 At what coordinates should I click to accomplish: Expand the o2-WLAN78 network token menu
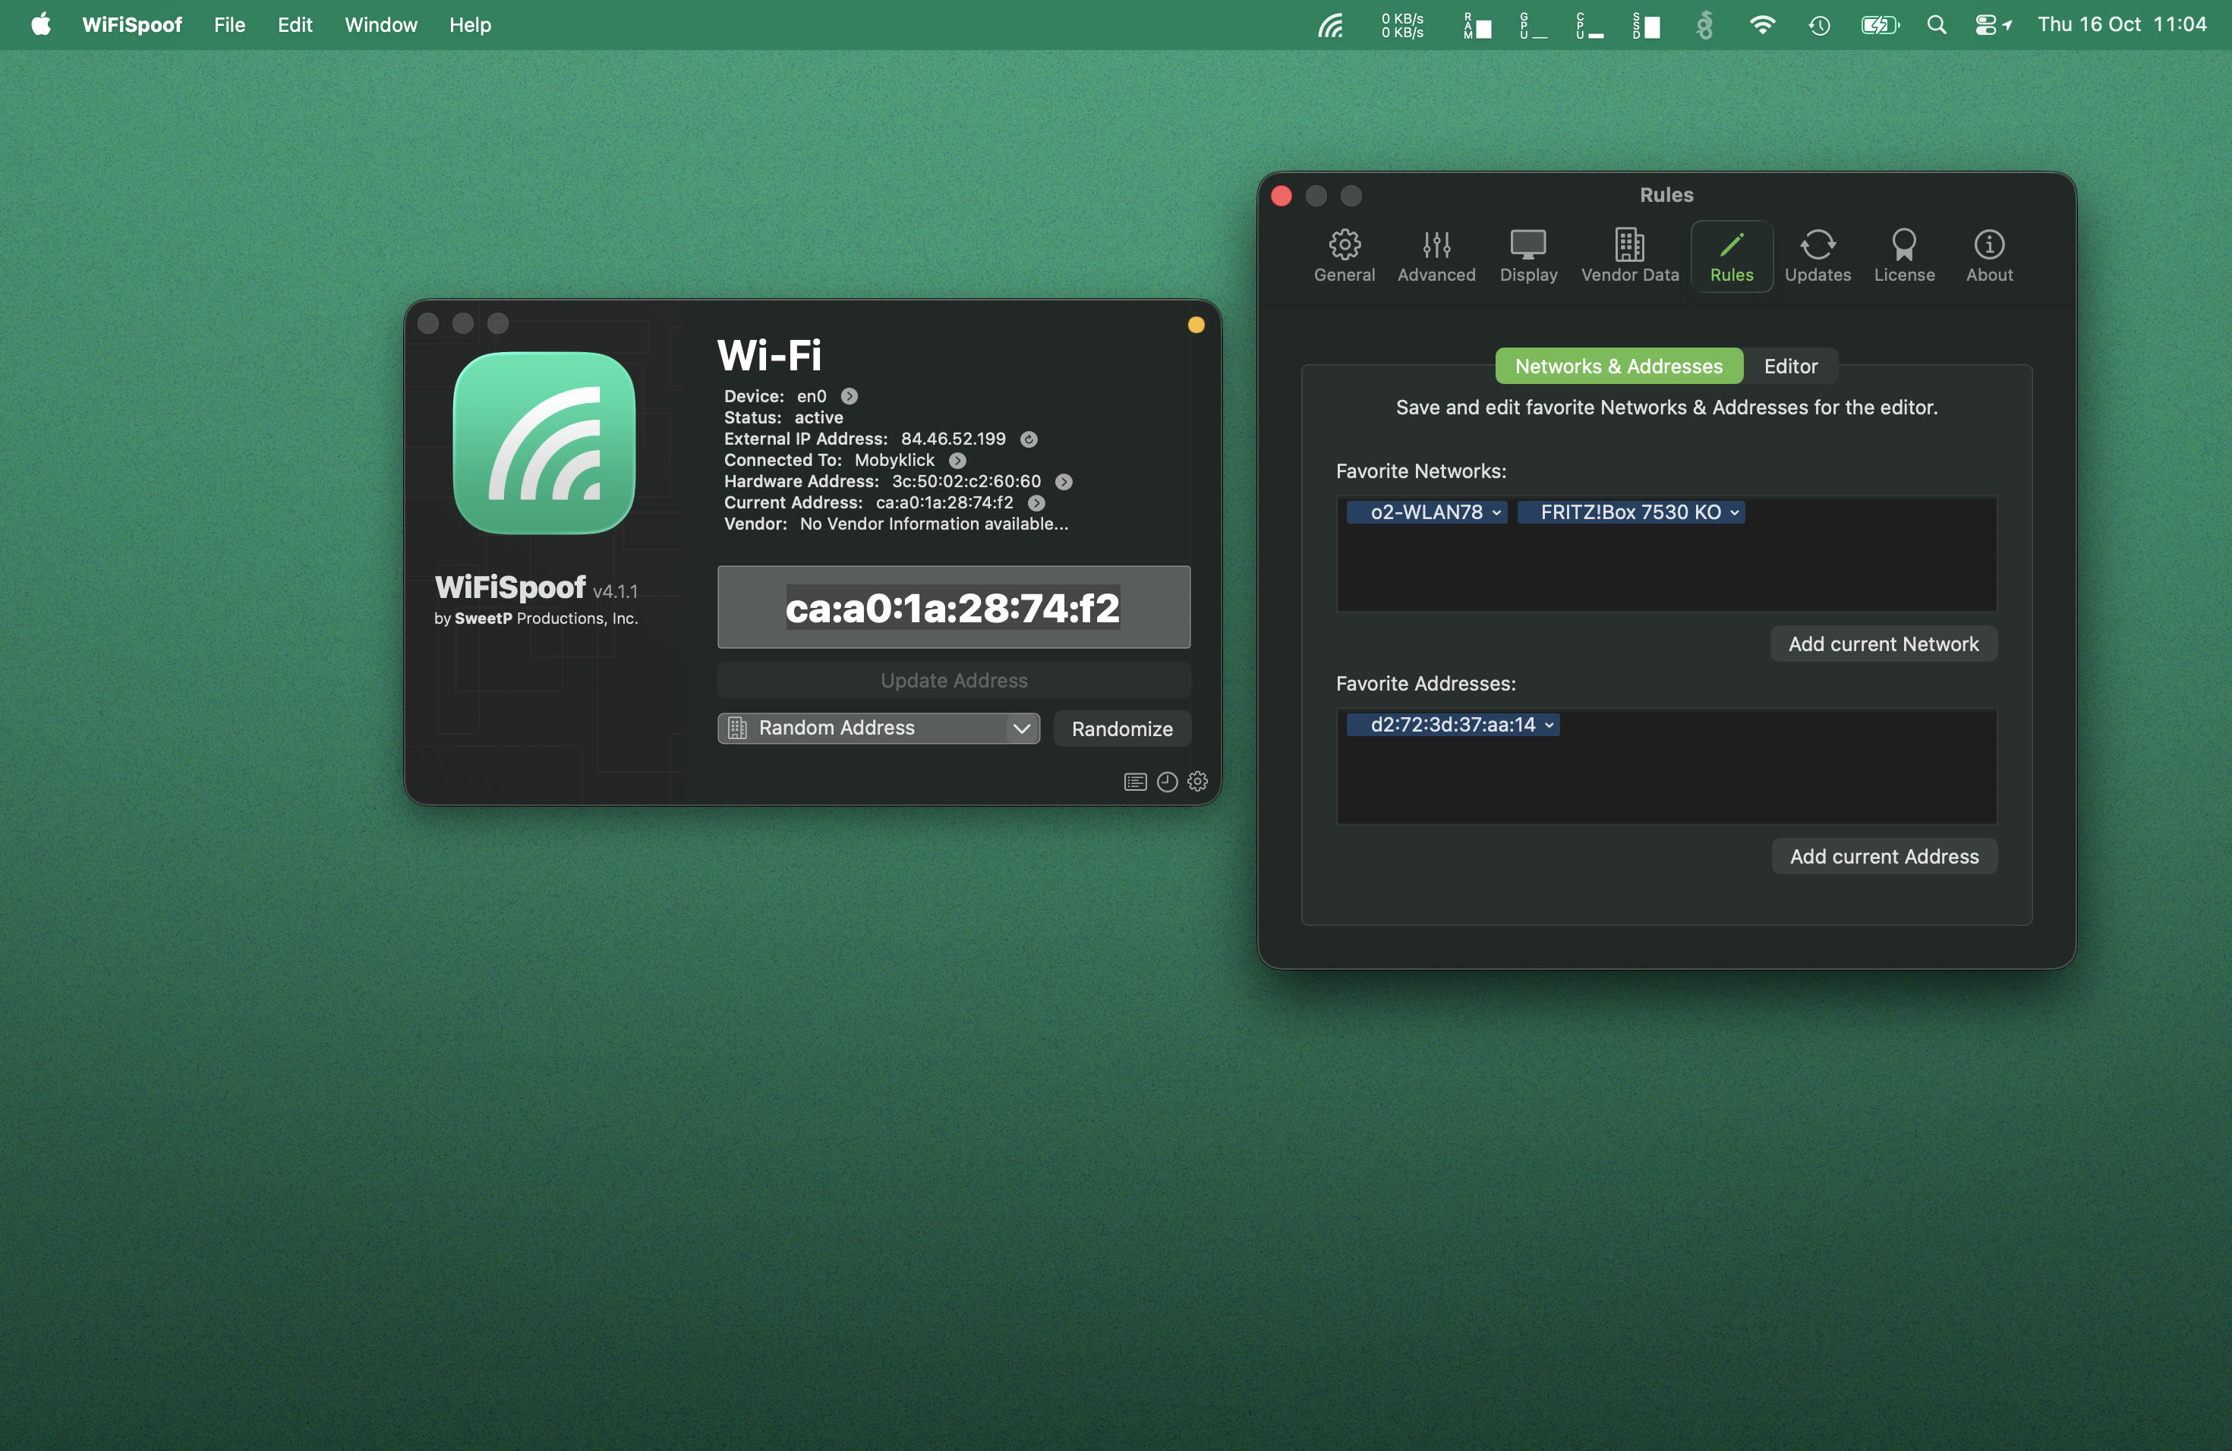click(1497, 513)
